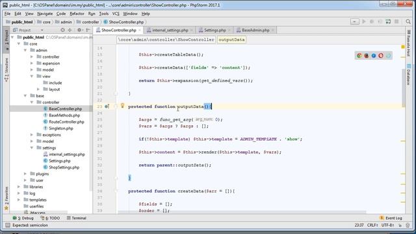Click hide Project panel icon
This screenshot has width=416, height=234.
[x=88, y=31]
